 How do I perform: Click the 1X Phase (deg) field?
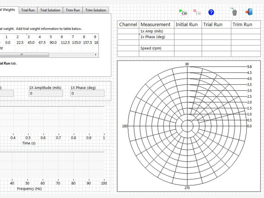tap(87, 93)
